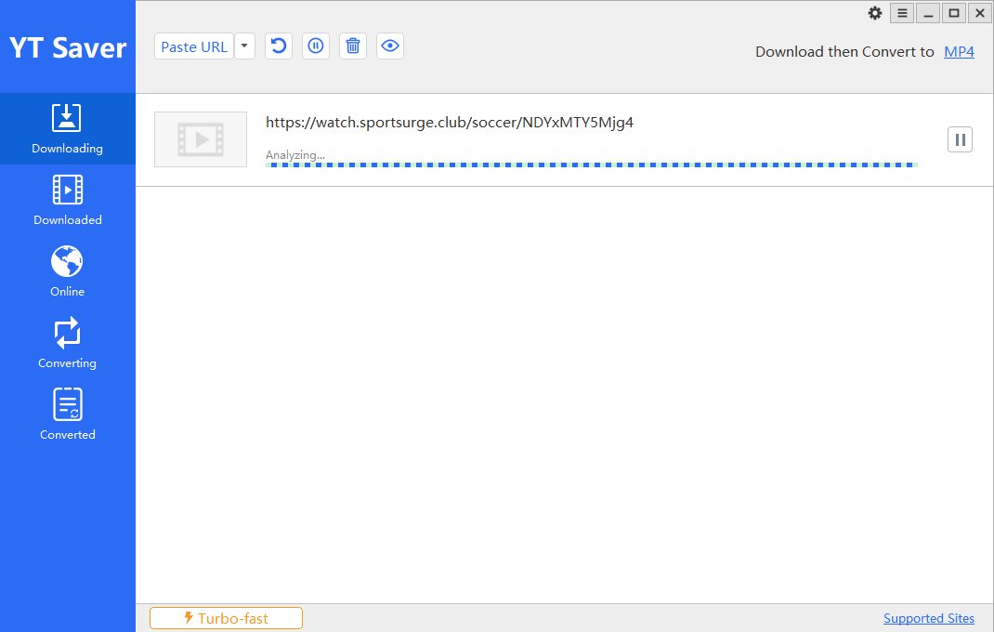Image resolution: width=994 pixels, height=632 pixels.
Task: Open the Online browser tab
Action: 67,271
